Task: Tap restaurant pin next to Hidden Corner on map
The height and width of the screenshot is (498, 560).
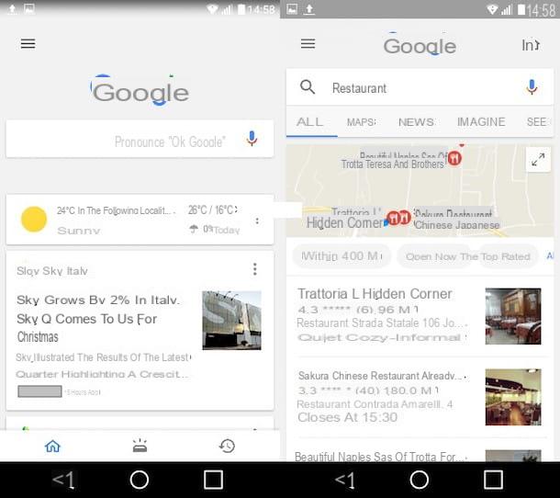Action: [x=394, y=218]
